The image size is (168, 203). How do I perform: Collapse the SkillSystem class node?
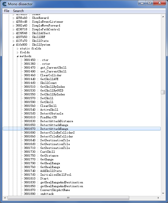tap(14, 45)
